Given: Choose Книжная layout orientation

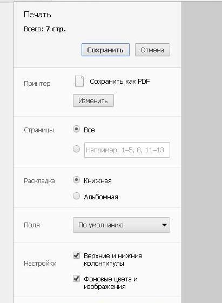Looking at the screenshot, I should pos(76,180).
